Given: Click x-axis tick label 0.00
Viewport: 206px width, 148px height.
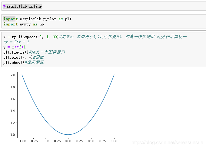Looking at the screenshot, I should click(x=68, y=141).
